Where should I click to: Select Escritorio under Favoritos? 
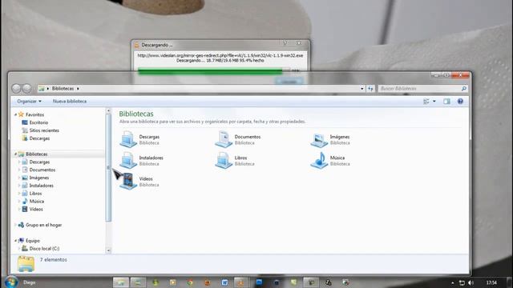[x=38, y=122]
